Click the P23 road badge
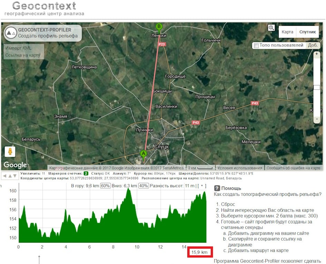Viewport: 326px width, 264px height. point(161,44)
